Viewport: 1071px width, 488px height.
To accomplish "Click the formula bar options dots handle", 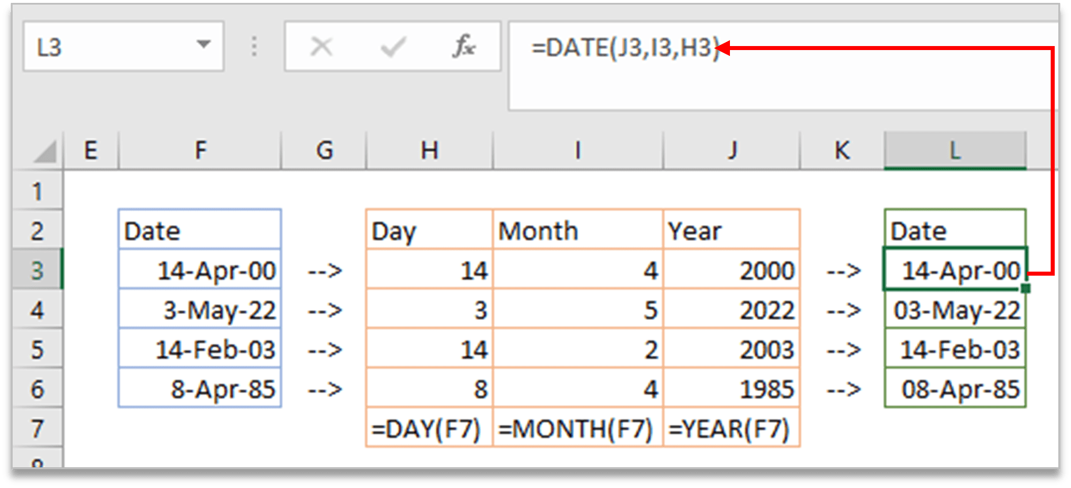I will 254,46.
